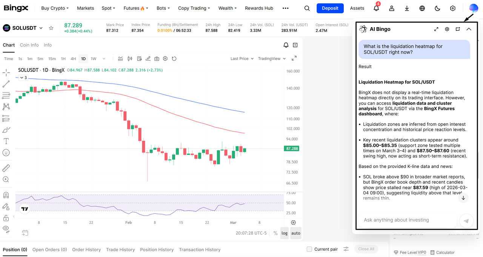Viewport: 483px width, 257px height.
Task: Open the SOLUSDT pair dropdown
Action: point(41,28)
